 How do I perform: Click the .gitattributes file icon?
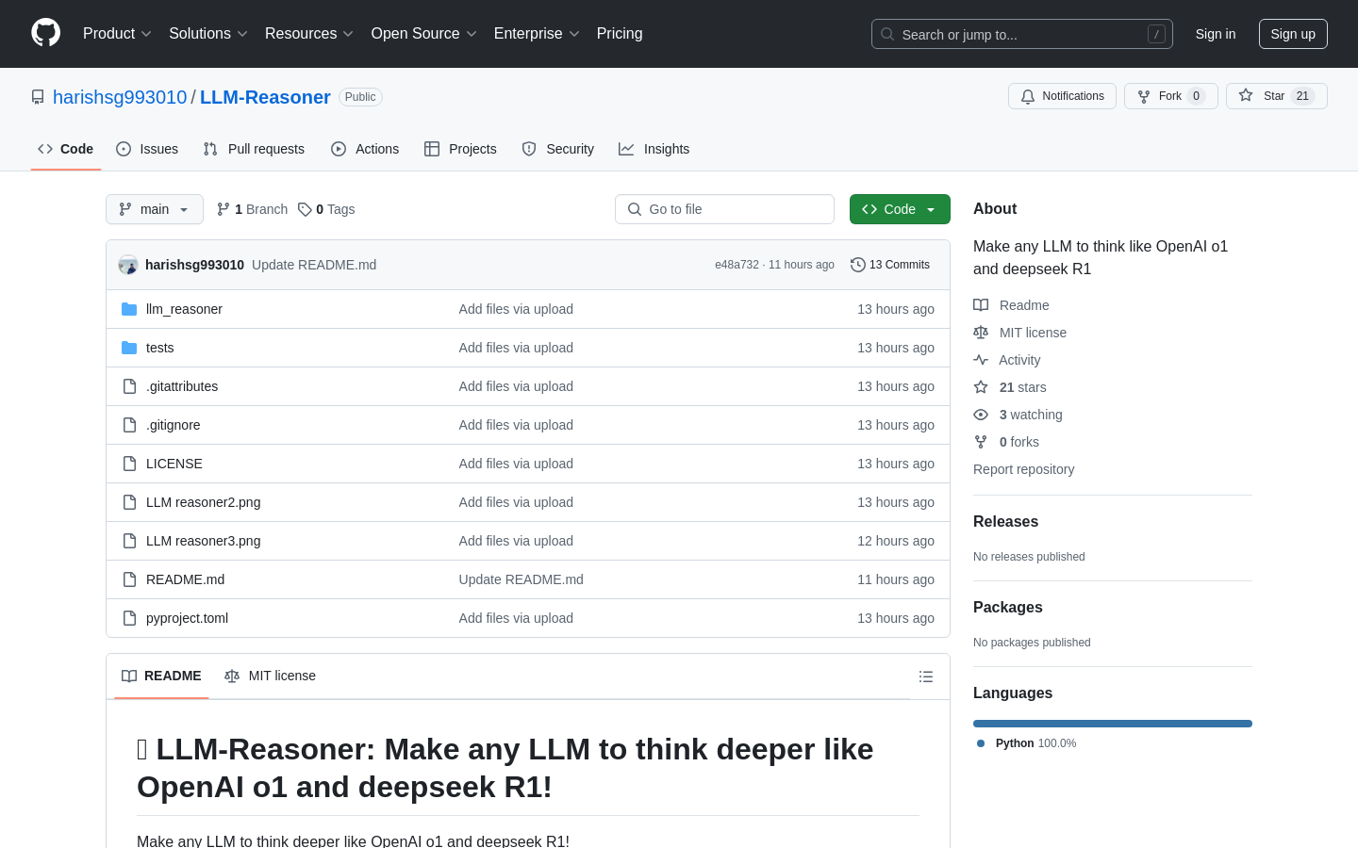coord(129,386)
